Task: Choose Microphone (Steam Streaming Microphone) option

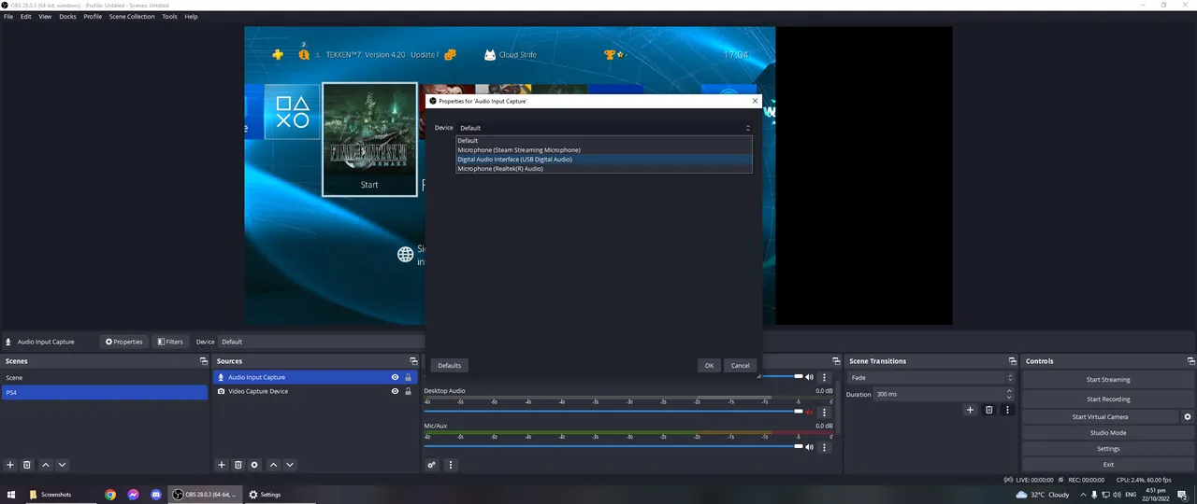Action: click(604, 150)
